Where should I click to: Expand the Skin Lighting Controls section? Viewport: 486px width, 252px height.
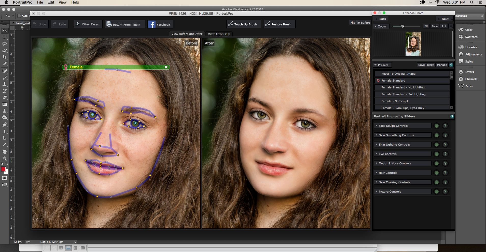(x=402, y=145)
